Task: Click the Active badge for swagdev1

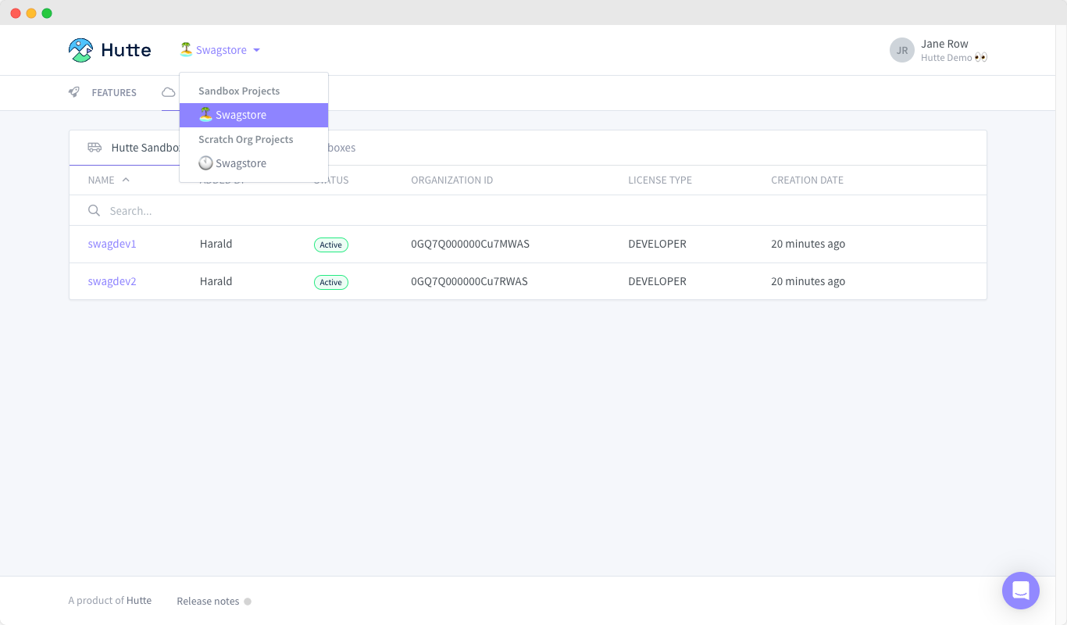Action: [x=331, y=245]
